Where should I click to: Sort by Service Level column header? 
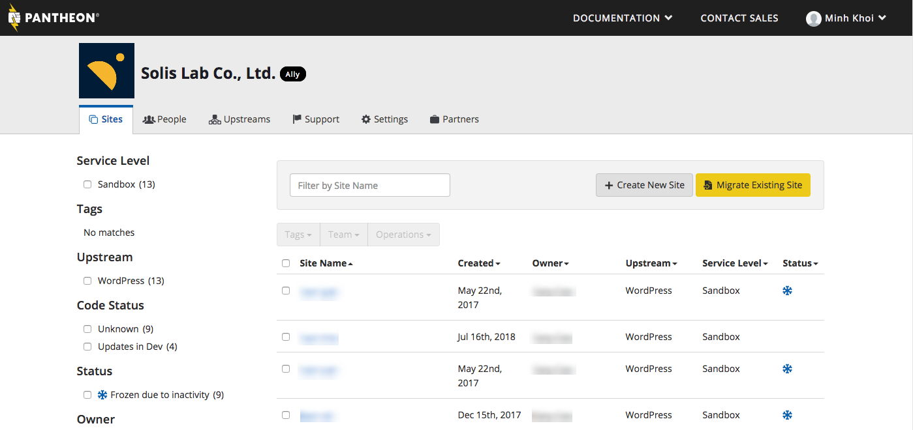coord(735,263)
